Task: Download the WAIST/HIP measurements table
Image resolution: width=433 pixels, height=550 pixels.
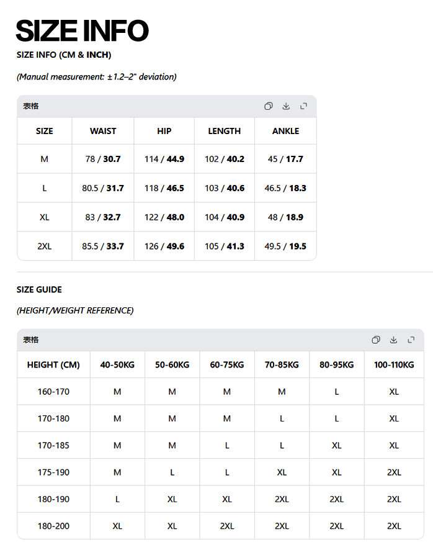Action: tap(286, 106)
